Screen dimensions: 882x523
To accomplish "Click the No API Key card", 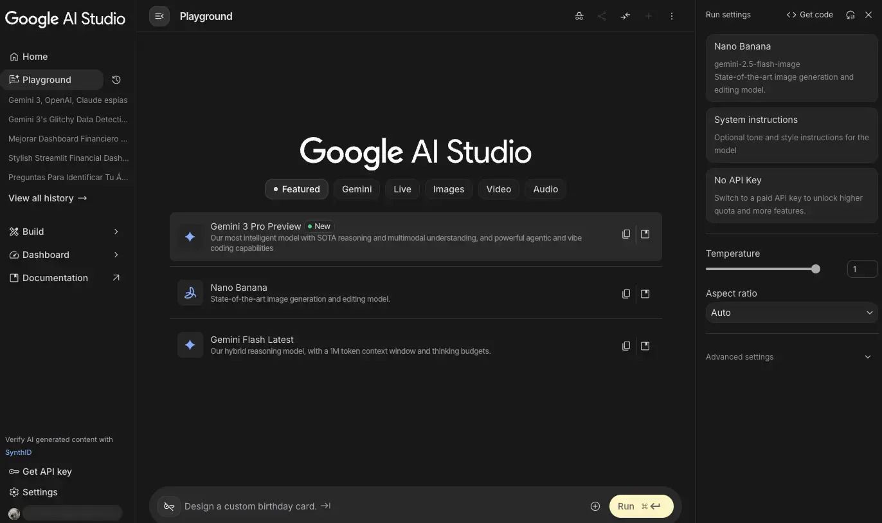I will click(x=791, y=195).
